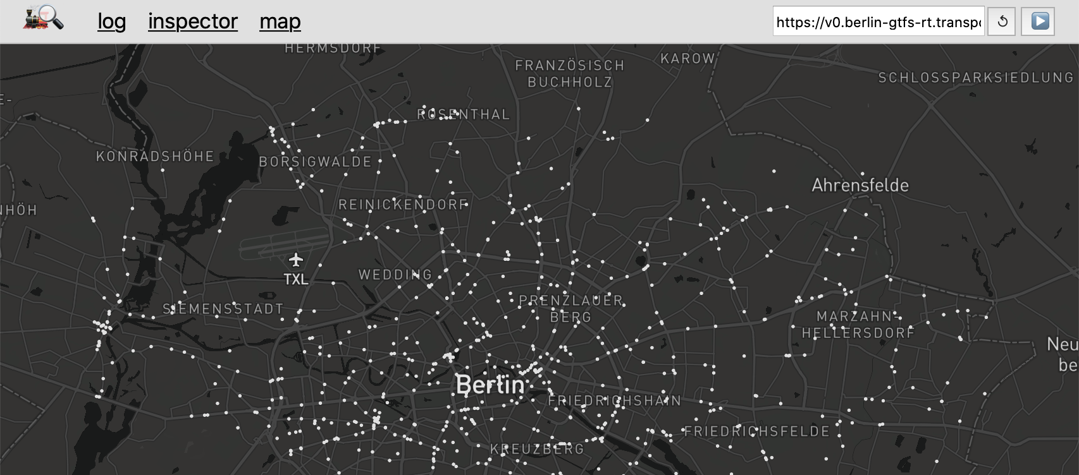Click the FRIEDRICHSHAIN district label

tap(615, 400)
